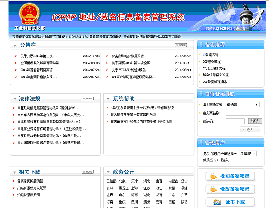Click the MORE icon in 法律法规 panel
269x208 pixels.
(87, 98)
